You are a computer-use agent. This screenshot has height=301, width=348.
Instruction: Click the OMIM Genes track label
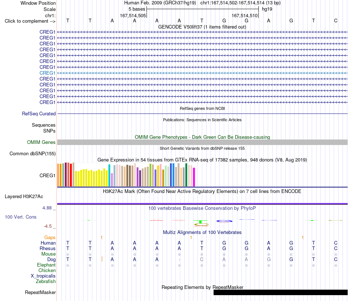coord(41,142)
